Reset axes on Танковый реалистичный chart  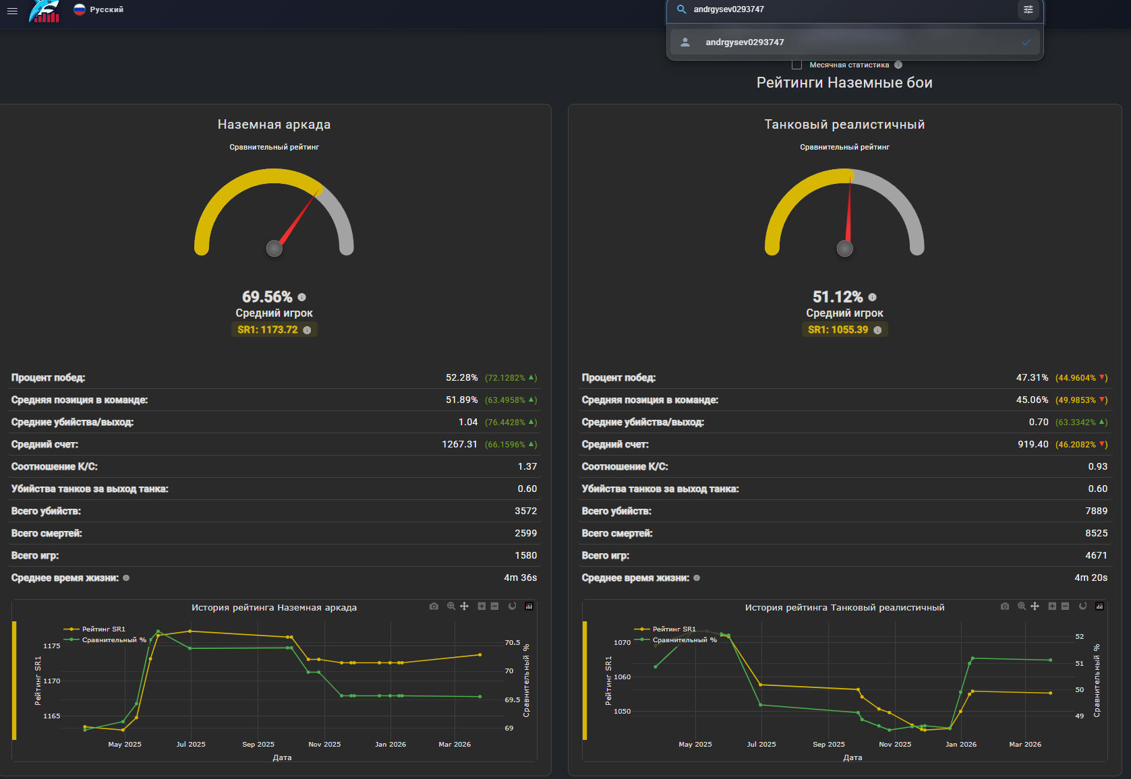pos(1082,606)
